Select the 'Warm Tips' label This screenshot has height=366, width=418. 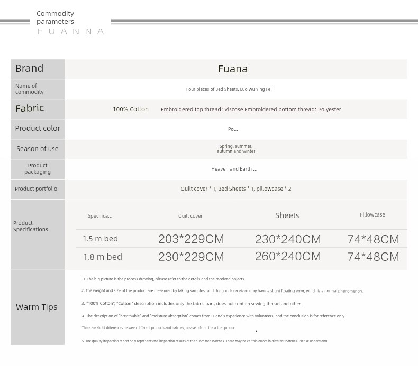pyautogui.click(x=37, y=307)
